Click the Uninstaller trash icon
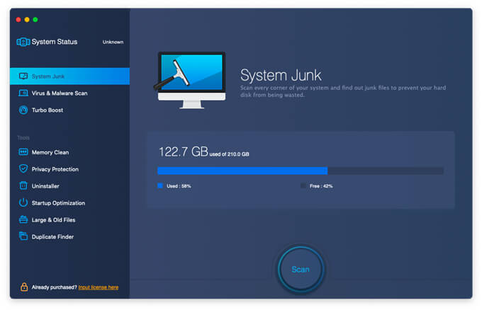 (23, 185)
